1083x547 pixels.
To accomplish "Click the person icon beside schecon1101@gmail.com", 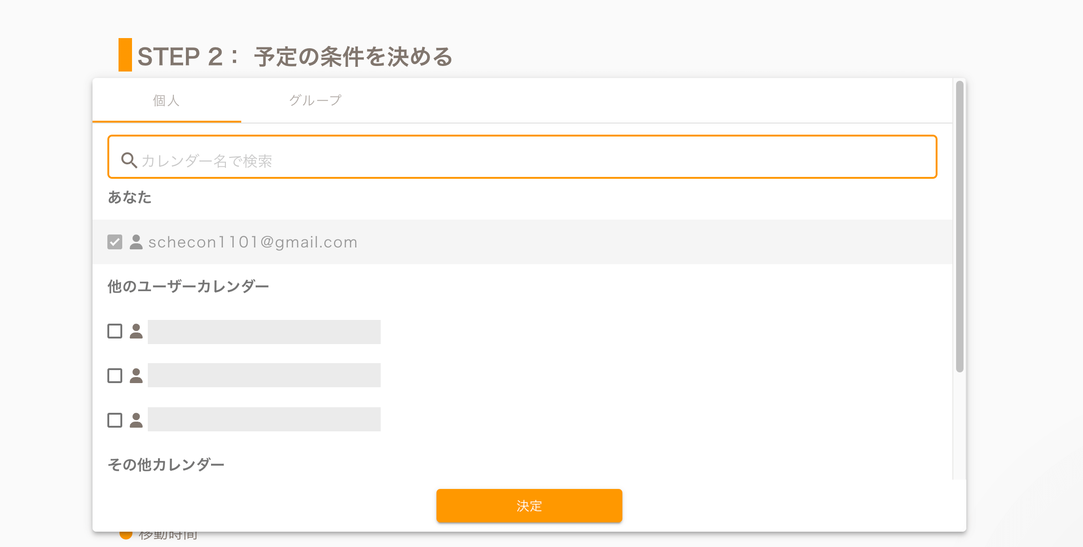I will pyautogui.click(x=136, y=242).
